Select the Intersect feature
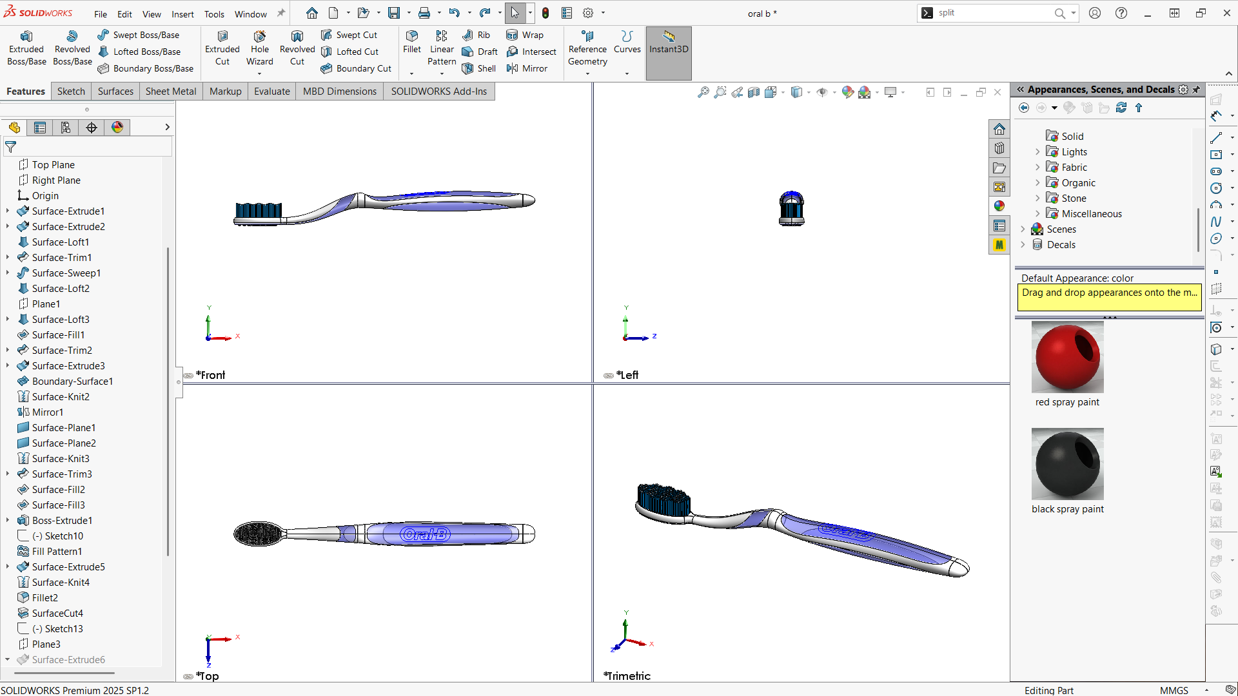The width and height of the screenshot is (1238, 696). (531, 52)
